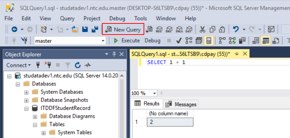The height and width of the screenshot is (138, 290).
Task: Open the File menu
Action: click(x=9, y=18)
